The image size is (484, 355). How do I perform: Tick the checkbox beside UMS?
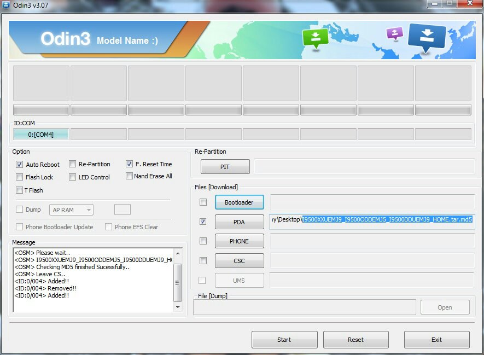tap(202, 280)
